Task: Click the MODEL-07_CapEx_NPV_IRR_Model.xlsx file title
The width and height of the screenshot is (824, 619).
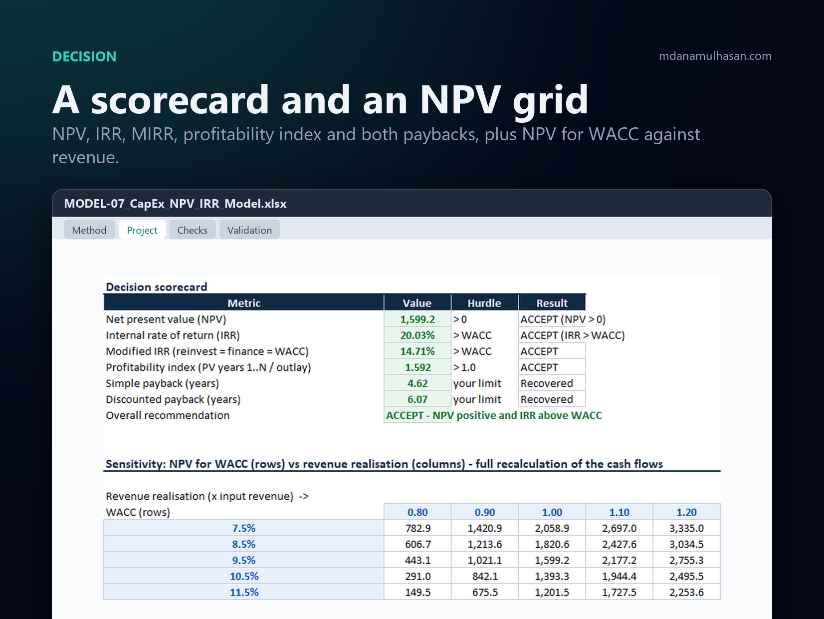Action: (175, 204)
